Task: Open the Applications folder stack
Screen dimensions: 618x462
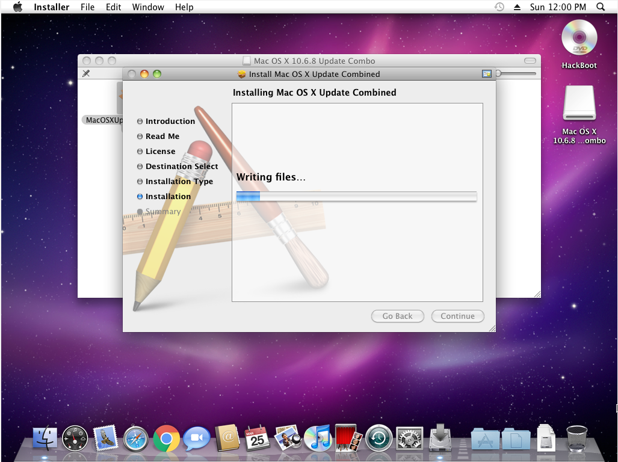Action: 486,439
